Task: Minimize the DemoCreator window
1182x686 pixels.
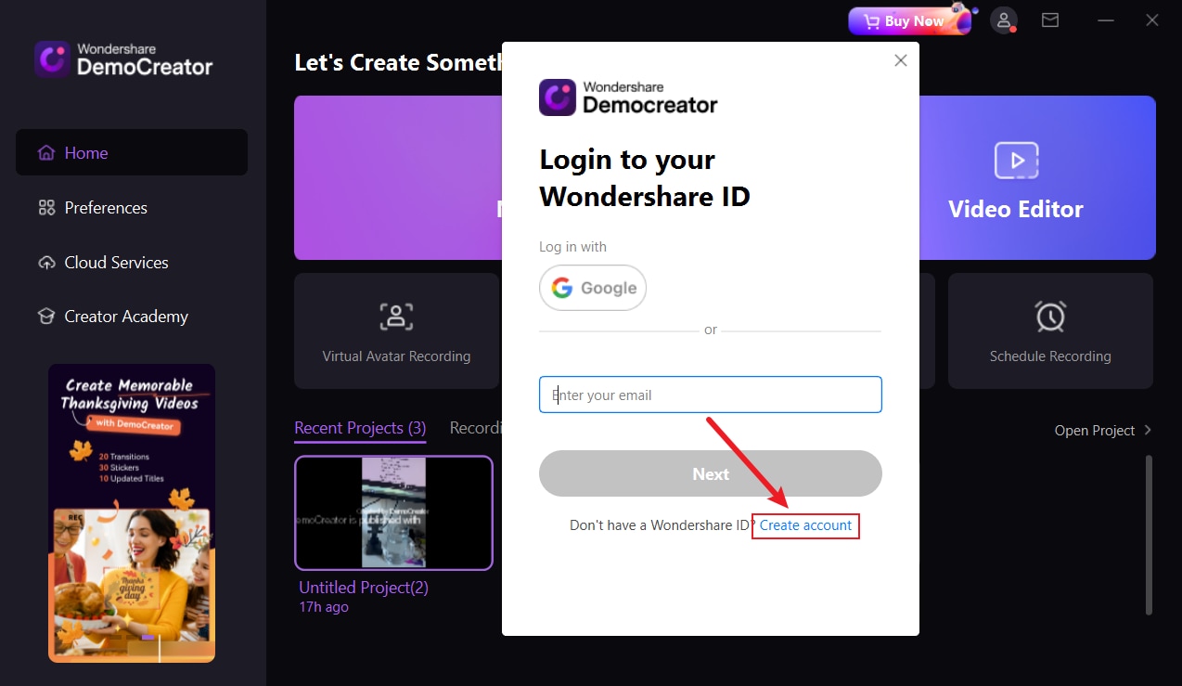Action: pos(1105,19)
